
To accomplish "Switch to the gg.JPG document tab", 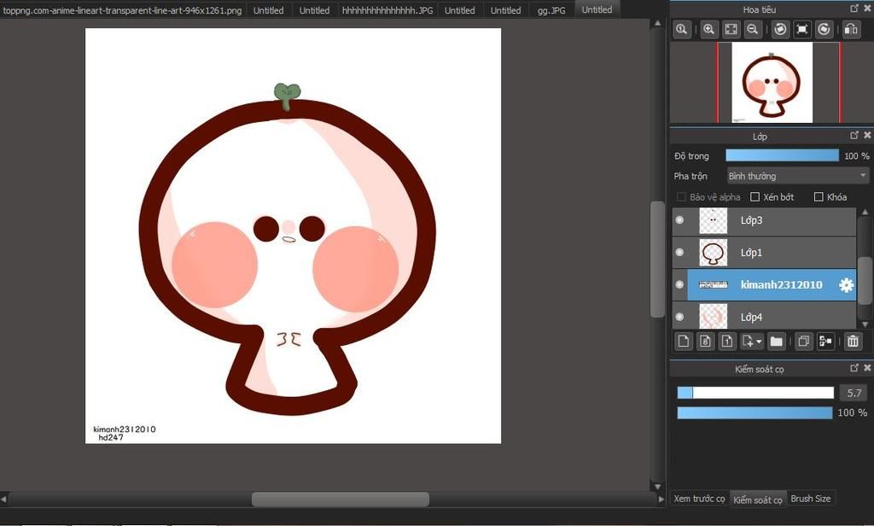I will [x=551, y=10].
